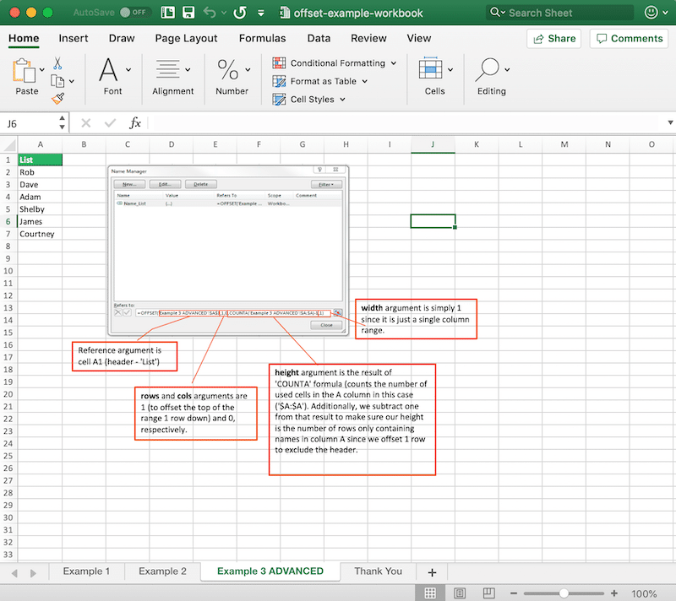Select the Paste icon in the ribbon
Image resolution: width=676 pixels, height=601 pixels.
[x=26, y=72]
